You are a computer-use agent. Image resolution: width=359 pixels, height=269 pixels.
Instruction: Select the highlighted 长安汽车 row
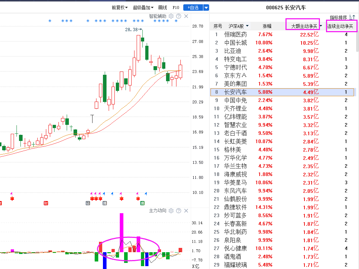tap(282, 92)
